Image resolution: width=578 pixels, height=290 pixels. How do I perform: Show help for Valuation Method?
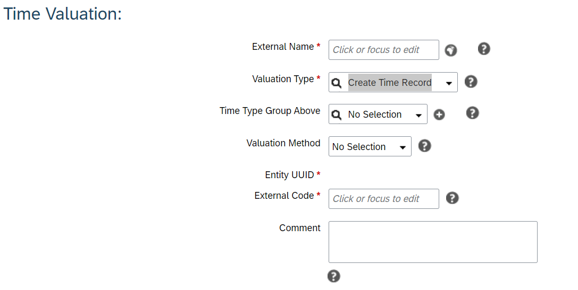pos(425,146)
